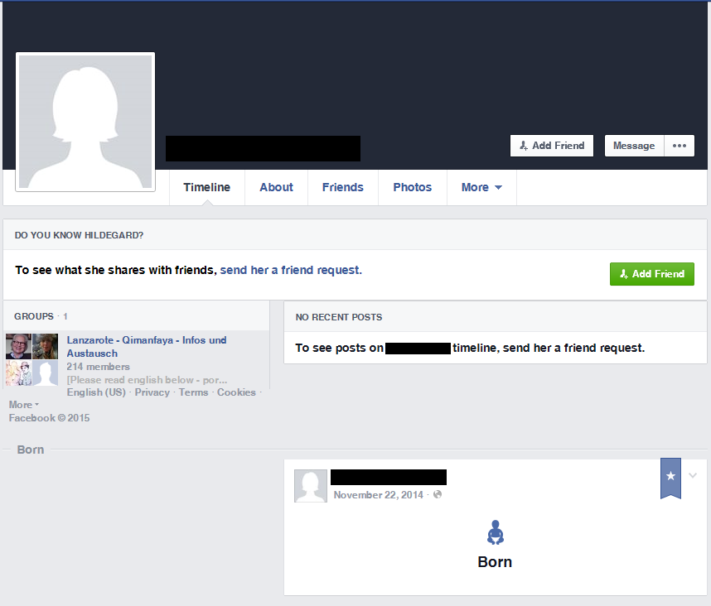
Task: Open the Friends tab
Action: 343,187
